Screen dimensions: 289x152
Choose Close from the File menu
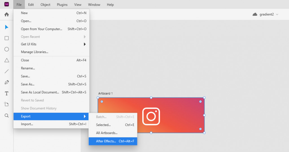pyautogui.click(x=51, y=60)
